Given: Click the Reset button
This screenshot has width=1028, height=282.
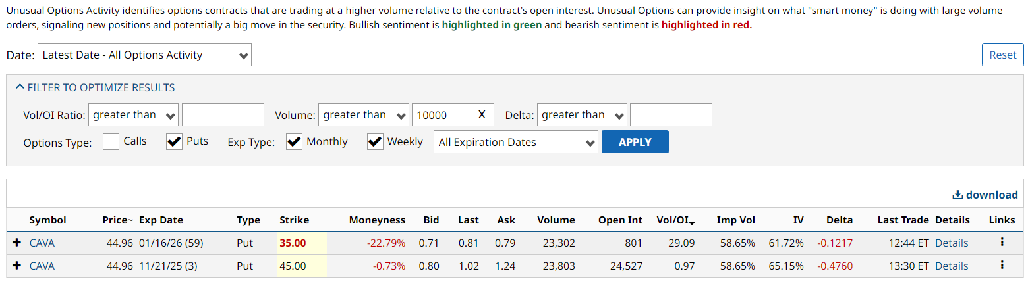Looking at the screenshot, I should click(1002, 55).
